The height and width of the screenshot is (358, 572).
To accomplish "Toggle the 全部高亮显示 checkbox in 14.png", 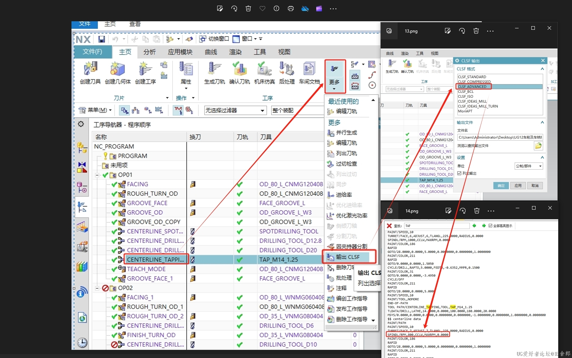I will 490,226.
